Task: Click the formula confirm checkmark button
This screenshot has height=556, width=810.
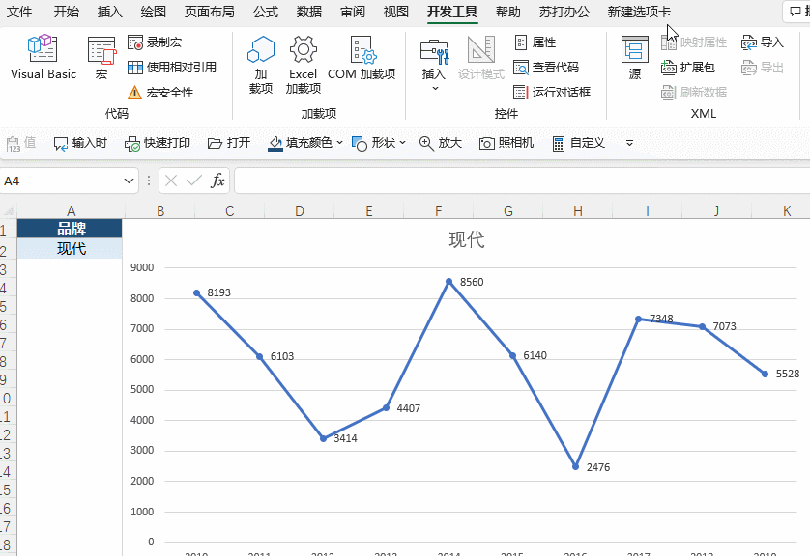Action: (194, 181)
